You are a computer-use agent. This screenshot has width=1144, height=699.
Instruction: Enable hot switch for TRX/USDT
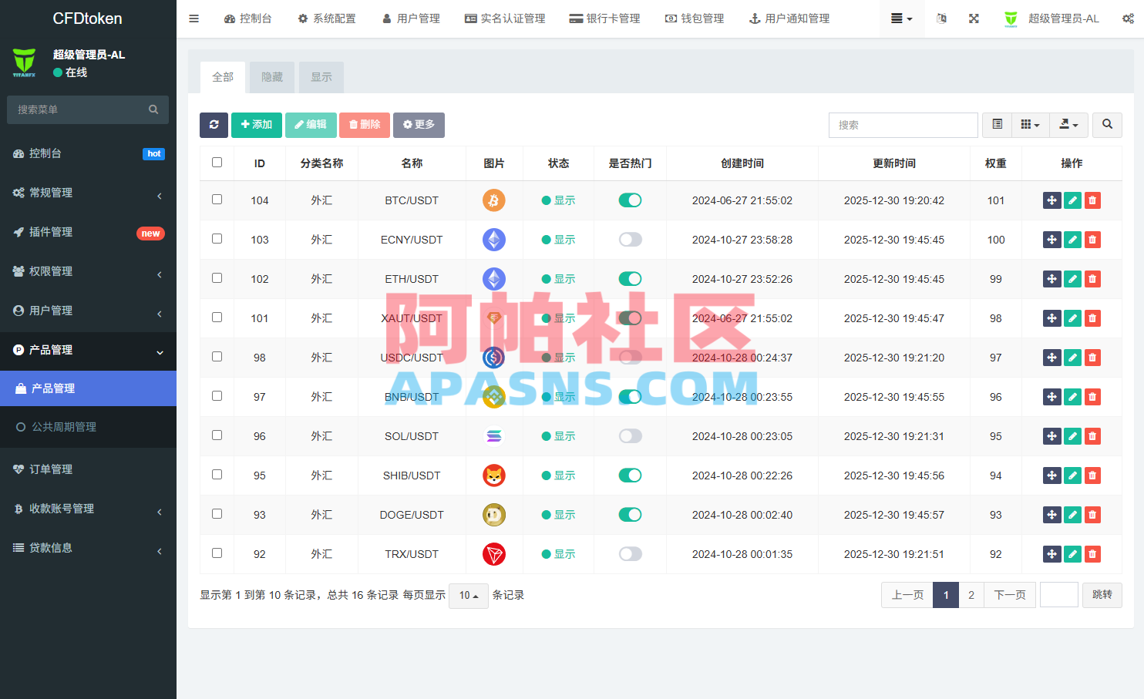[x=630, y=554]
